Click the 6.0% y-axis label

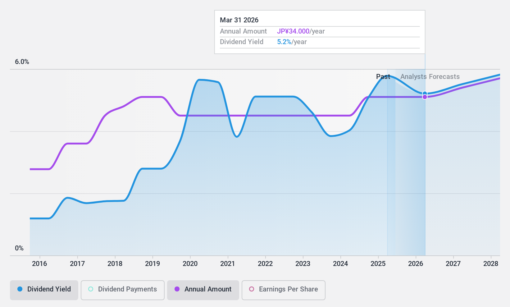click(x=22, y=62)
